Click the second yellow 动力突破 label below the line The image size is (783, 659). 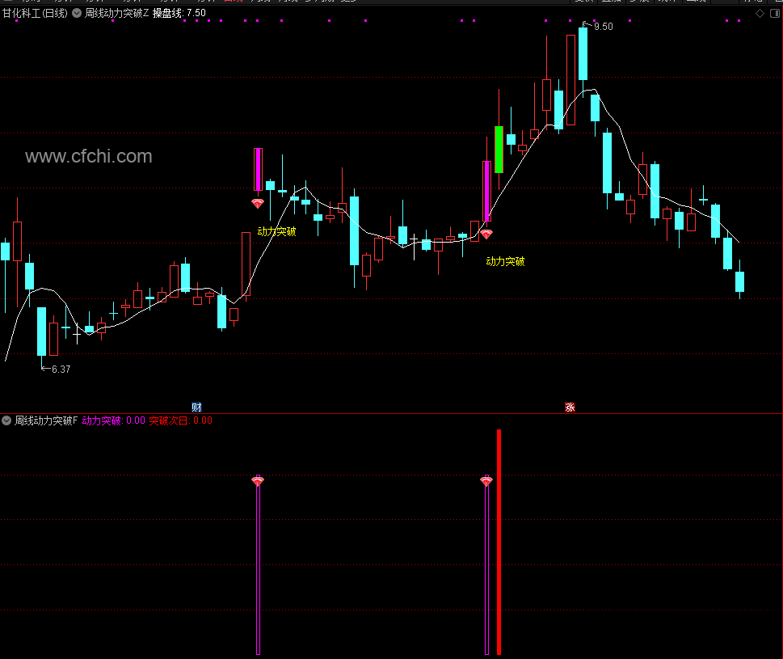pos(505,261)
